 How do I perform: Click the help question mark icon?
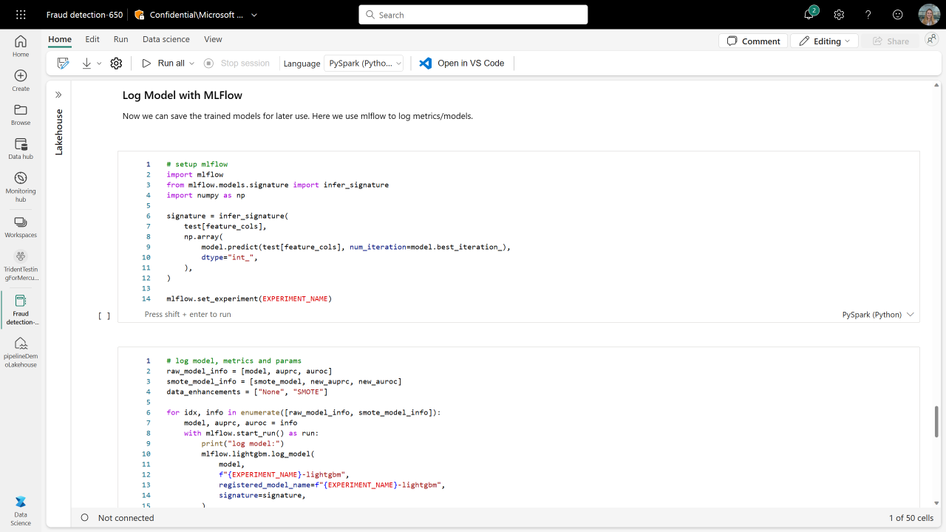pyautogui.click(x=868, y=15)
